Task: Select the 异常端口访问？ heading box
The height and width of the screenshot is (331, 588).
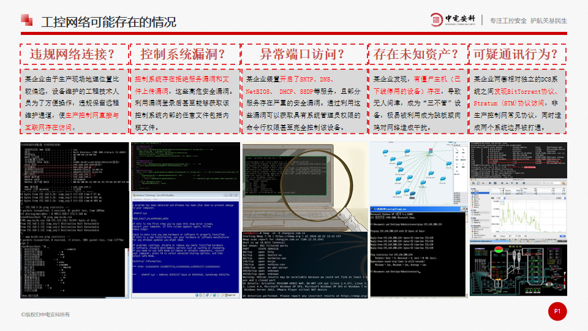Action: (304, 54)
